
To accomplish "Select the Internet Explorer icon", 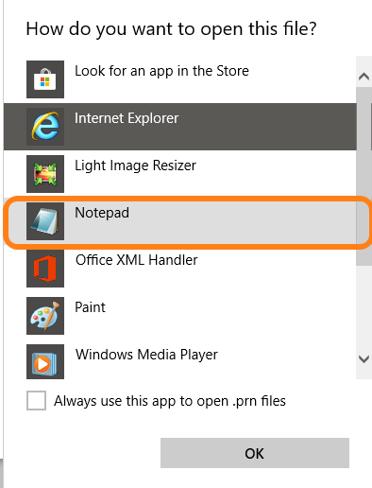I will click(45, 127).
